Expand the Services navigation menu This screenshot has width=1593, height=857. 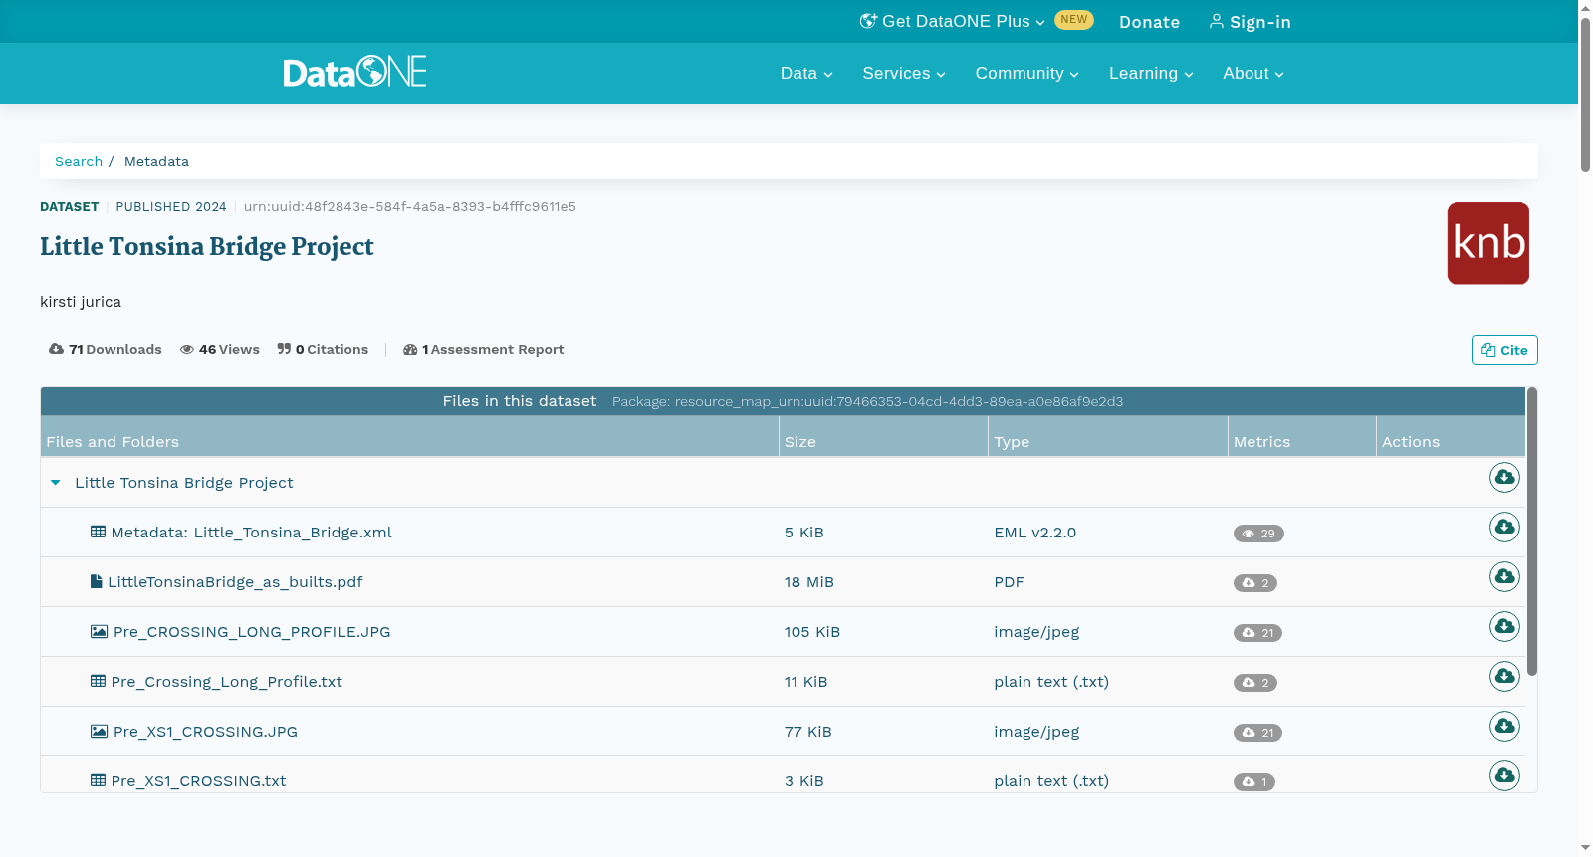click(904, 74)
